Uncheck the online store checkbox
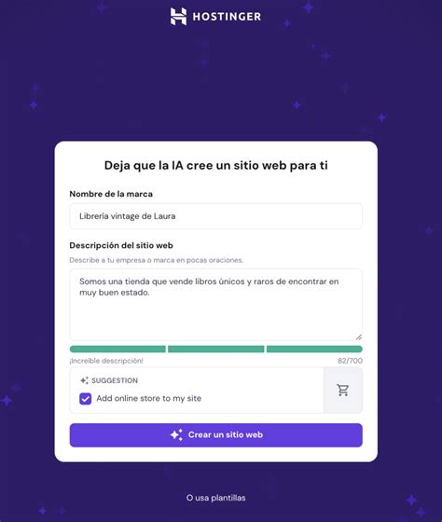This screenshot has height=522, width=442. [x=85, y=399]
